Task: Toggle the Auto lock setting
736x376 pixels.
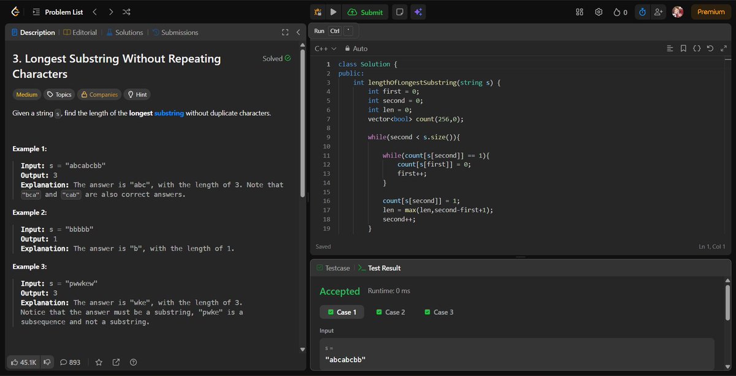Action: click(x=356, y=48)
